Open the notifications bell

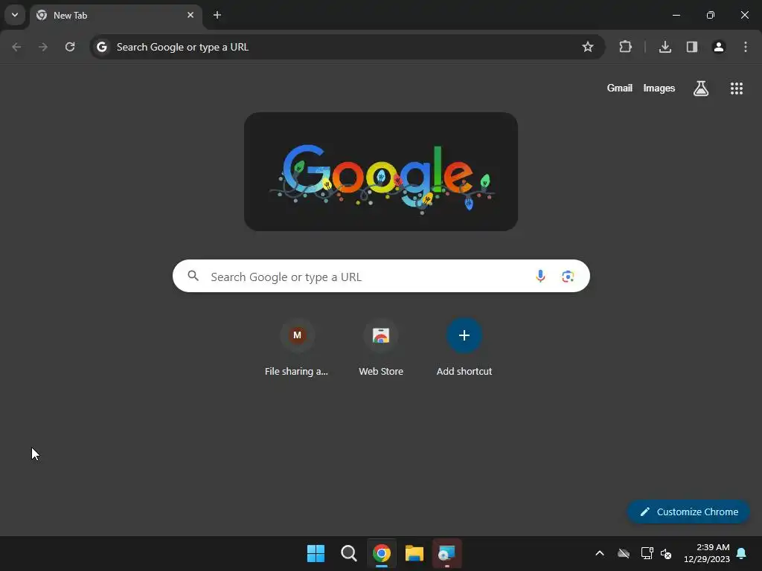pyautogui.click(x=742, y=553)
